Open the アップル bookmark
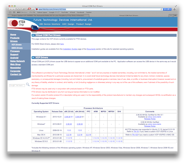The image size is (185, 164). 32,12
